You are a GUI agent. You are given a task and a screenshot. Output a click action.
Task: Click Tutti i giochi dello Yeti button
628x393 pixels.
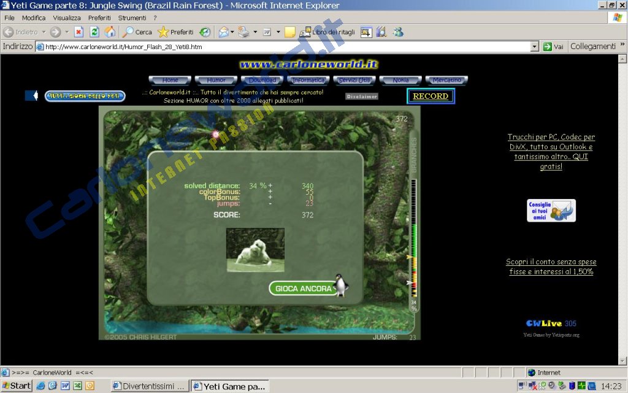(x=85, y=96)
